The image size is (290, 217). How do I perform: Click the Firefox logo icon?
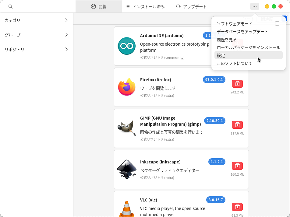[x=127, y=87]
